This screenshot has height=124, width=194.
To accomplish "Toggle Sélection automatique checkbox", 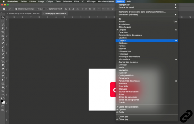I will [x=16, y=9].
